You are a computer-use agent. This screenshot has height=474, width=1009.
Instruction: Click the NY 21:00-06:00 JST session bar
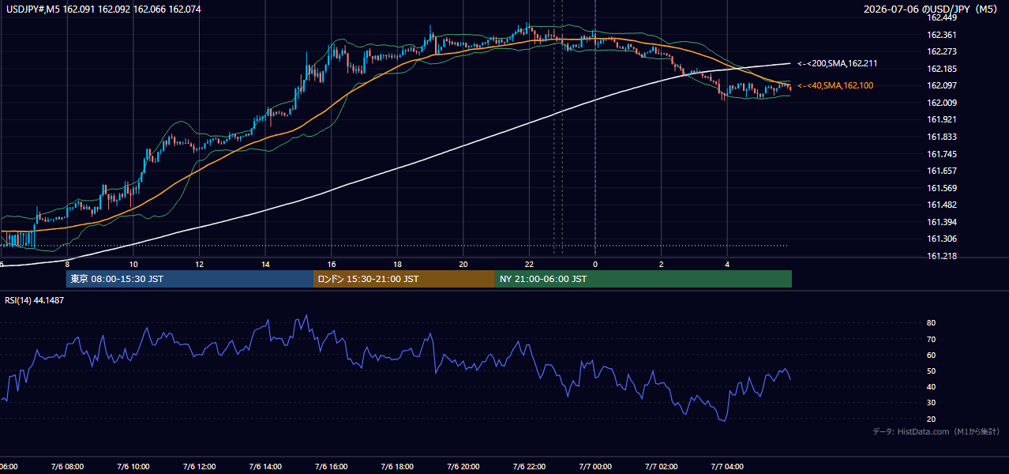[x=643, y=279]
